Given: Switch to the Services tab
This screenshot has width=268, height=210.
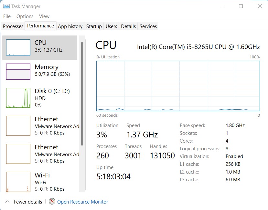Looking at the screenshot, I should 148,26.
